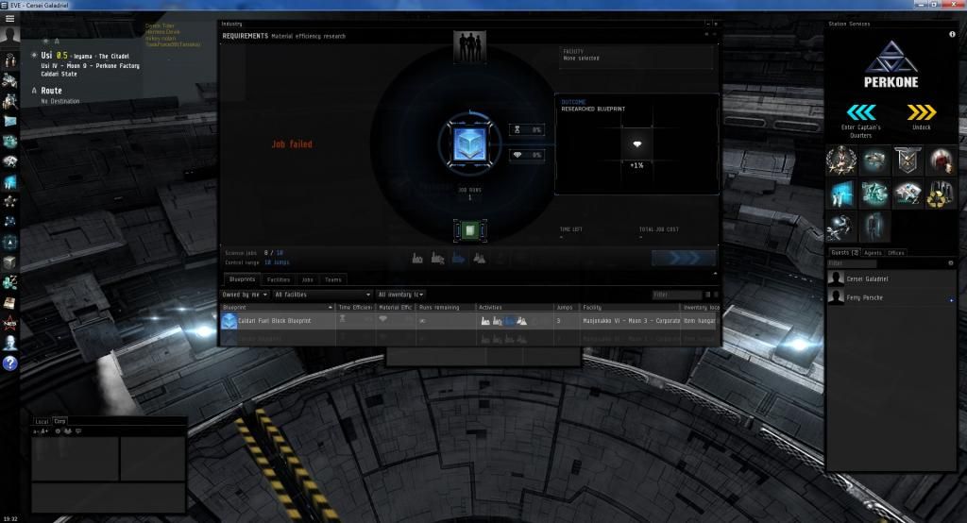This screenshot has width=967, height=523.
Task: Click the blue start job arrow button
Action: [x=684, y=258]
